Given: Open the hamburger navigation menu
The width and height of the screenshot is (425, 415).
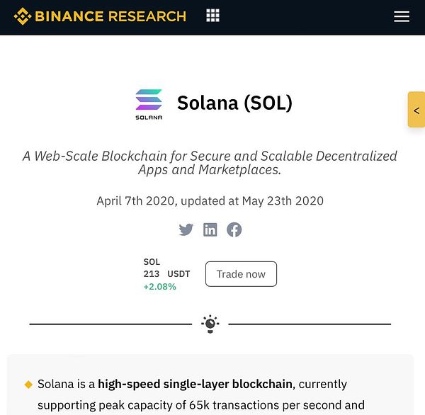Looking at the screenshot, I should [x=402, y=16].
